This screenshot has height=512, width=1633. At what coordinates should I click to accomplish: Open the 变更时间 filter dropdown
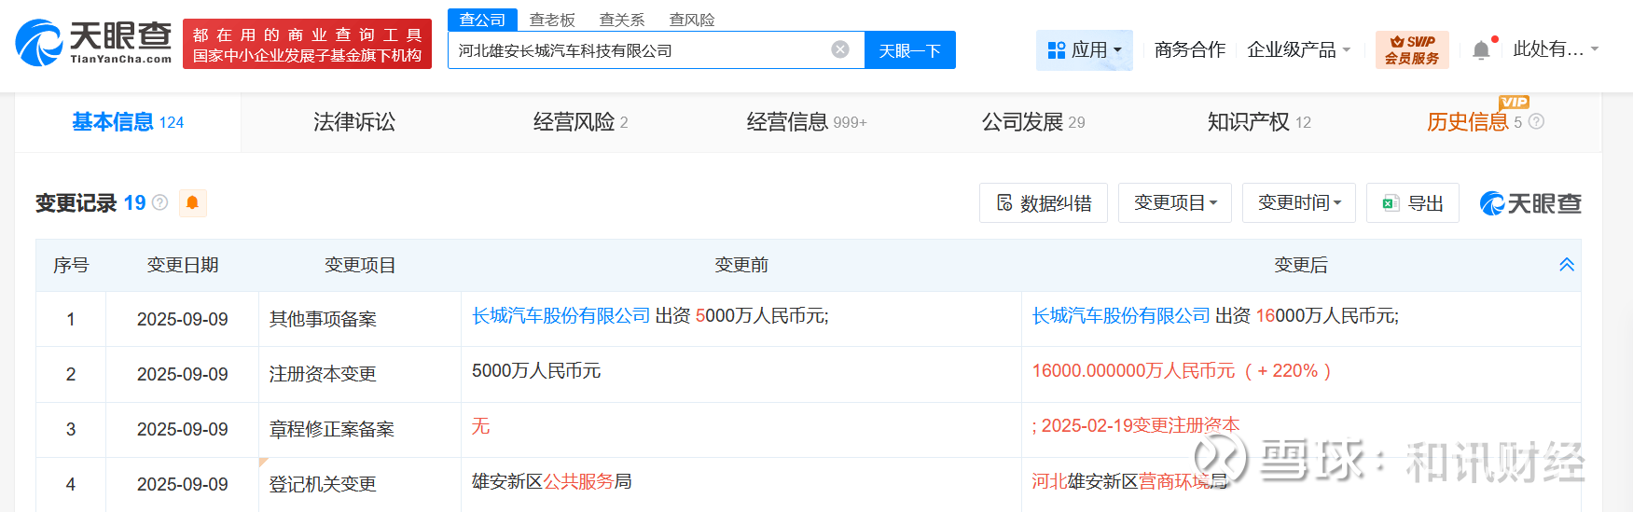(x=1299, y=202)
